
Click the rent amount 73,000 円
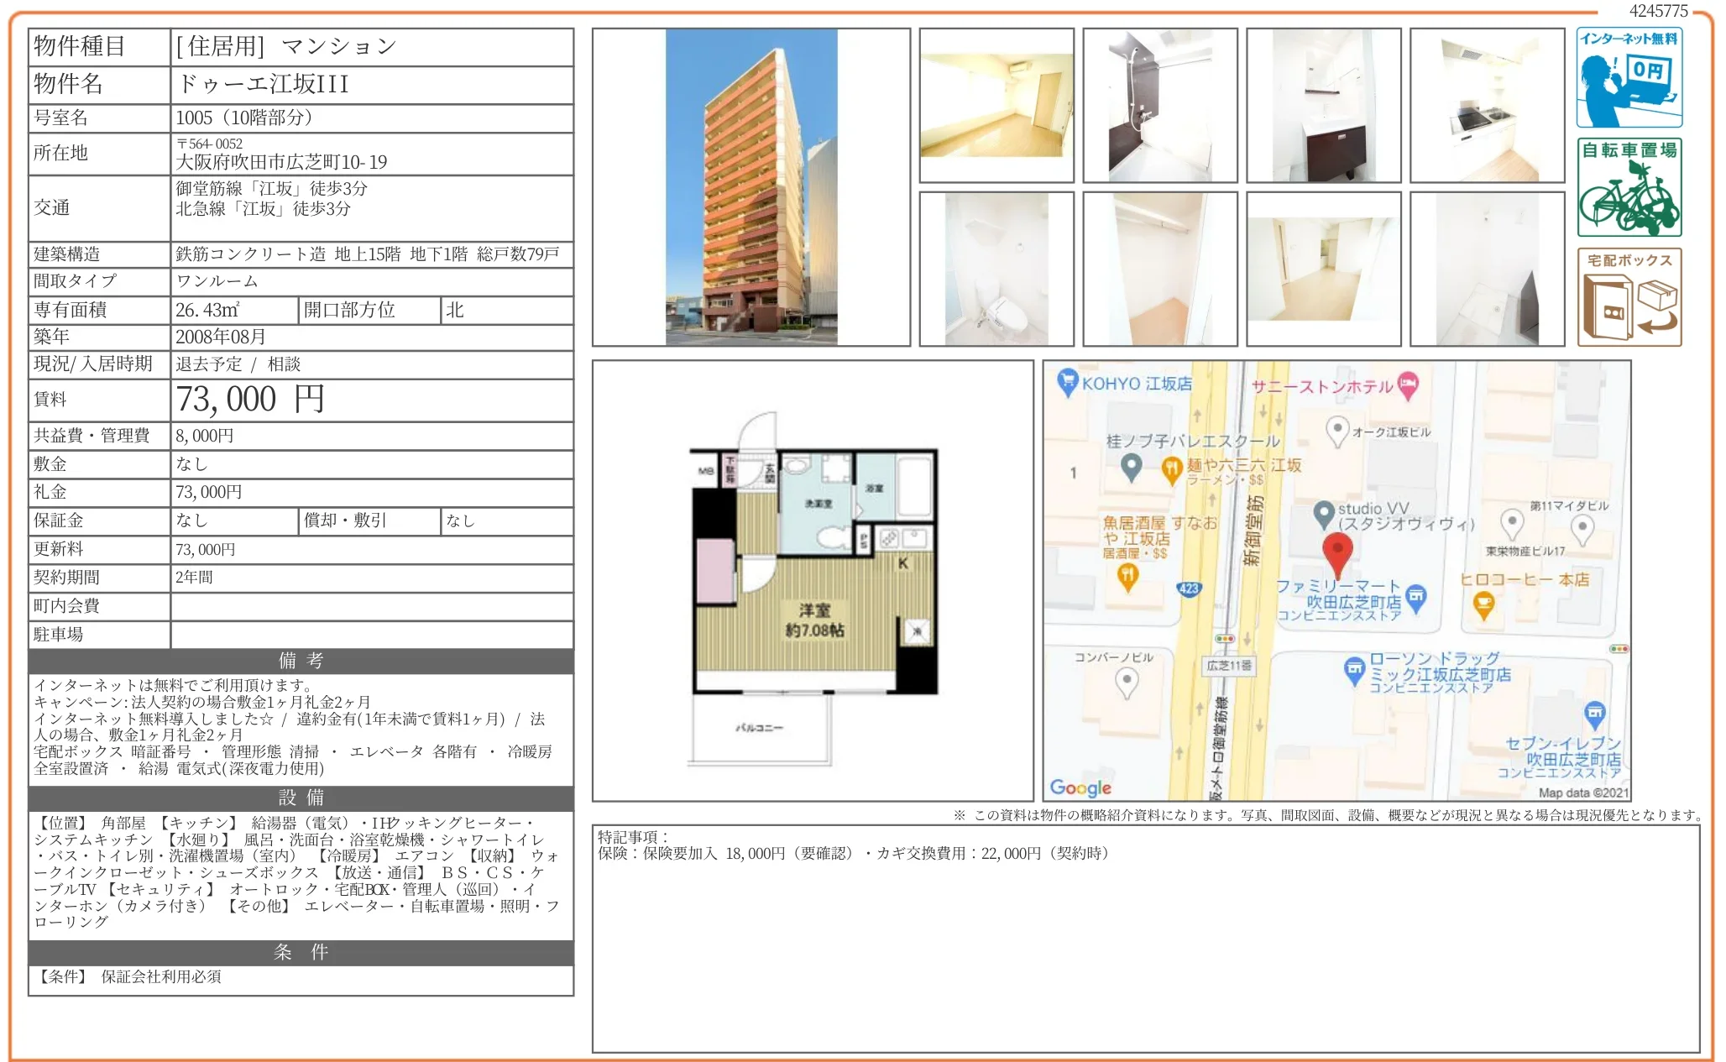pos(250,400)
